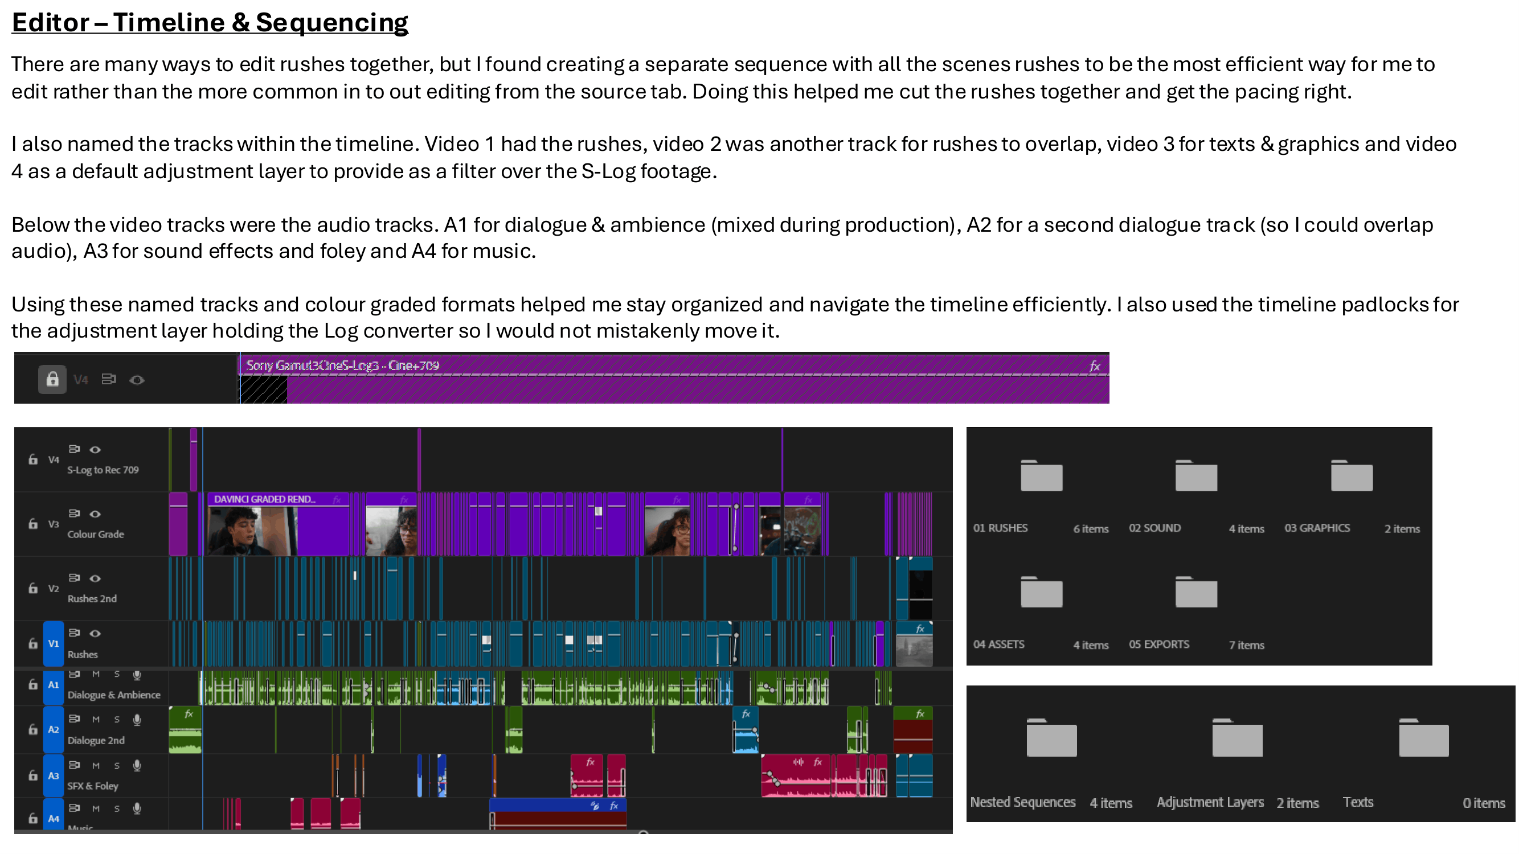Toggle the A1 Dialogue & Ambience target
Screen dimensions: 1519x854
[x=54, y=685]
